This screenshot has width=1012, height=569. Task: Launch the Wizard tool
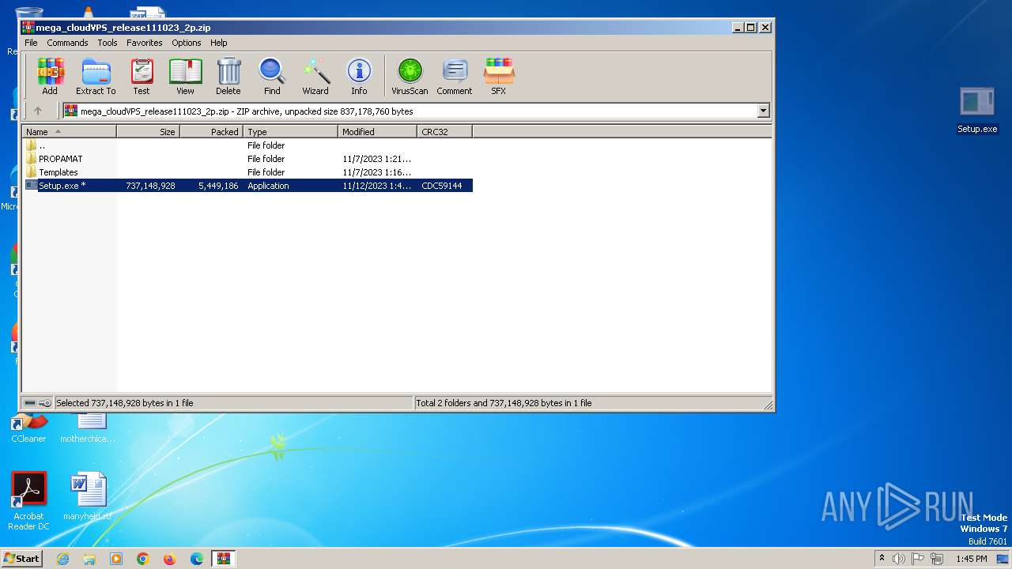click(x=315, y=77)
